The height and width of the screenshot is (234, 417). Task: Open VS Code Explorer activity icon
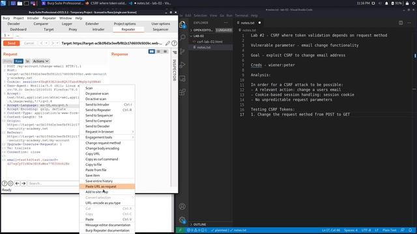click(x=182, y=25)
